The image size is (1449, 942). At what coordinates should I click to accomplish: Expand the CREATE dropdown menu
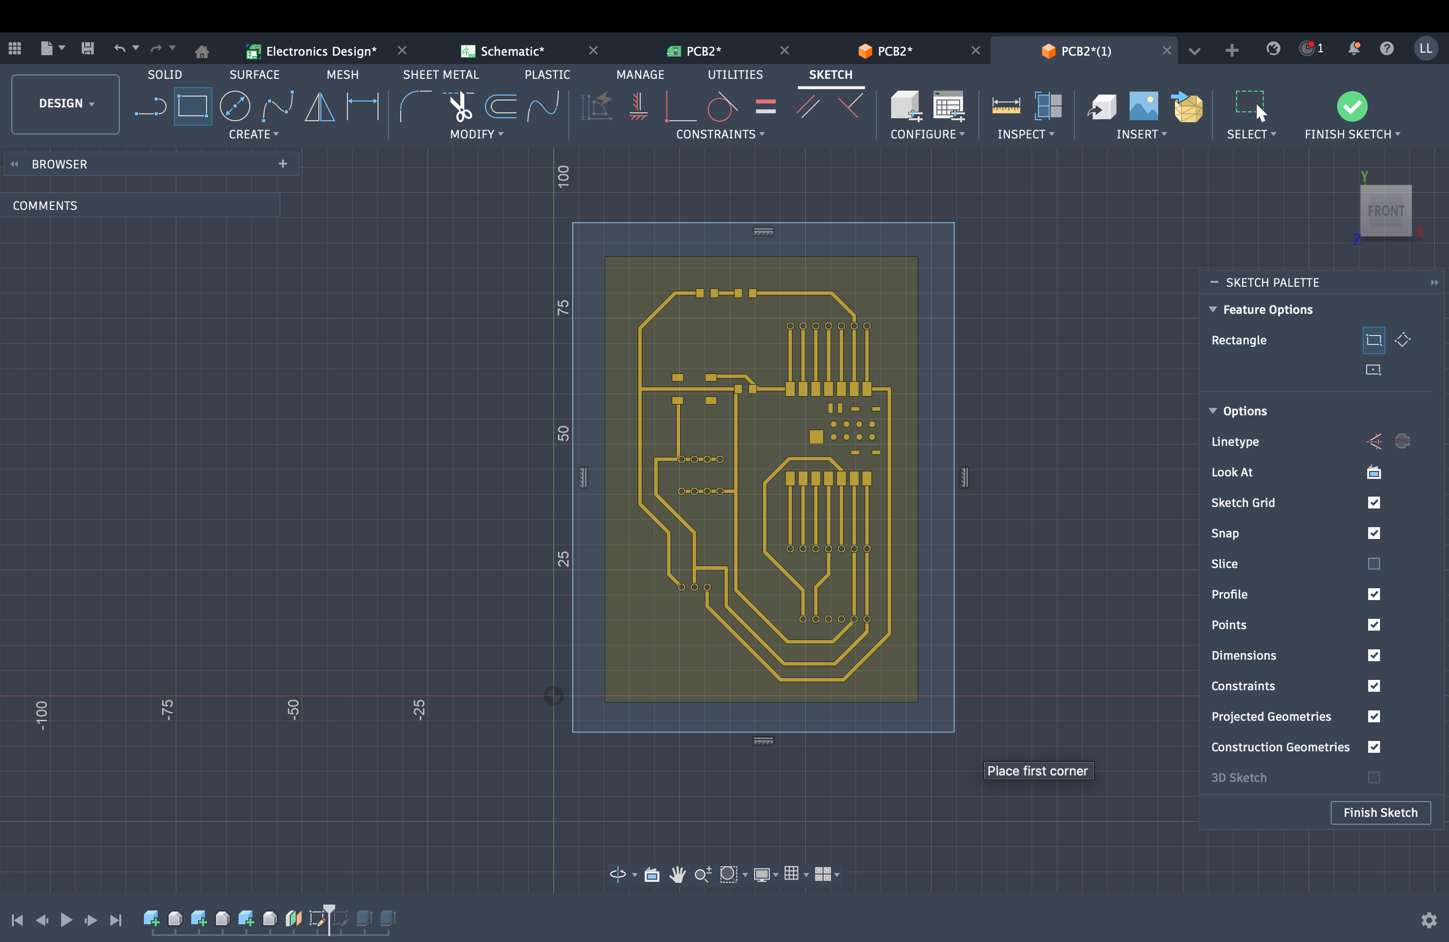tap(254, 135)
